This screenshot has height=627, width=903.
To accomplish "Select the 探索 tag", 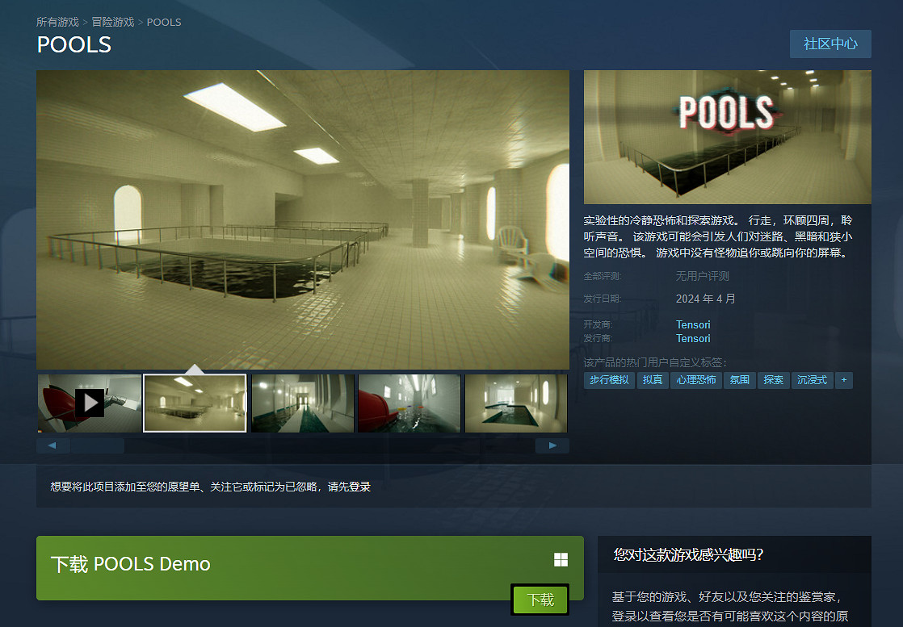I will 773,379.
